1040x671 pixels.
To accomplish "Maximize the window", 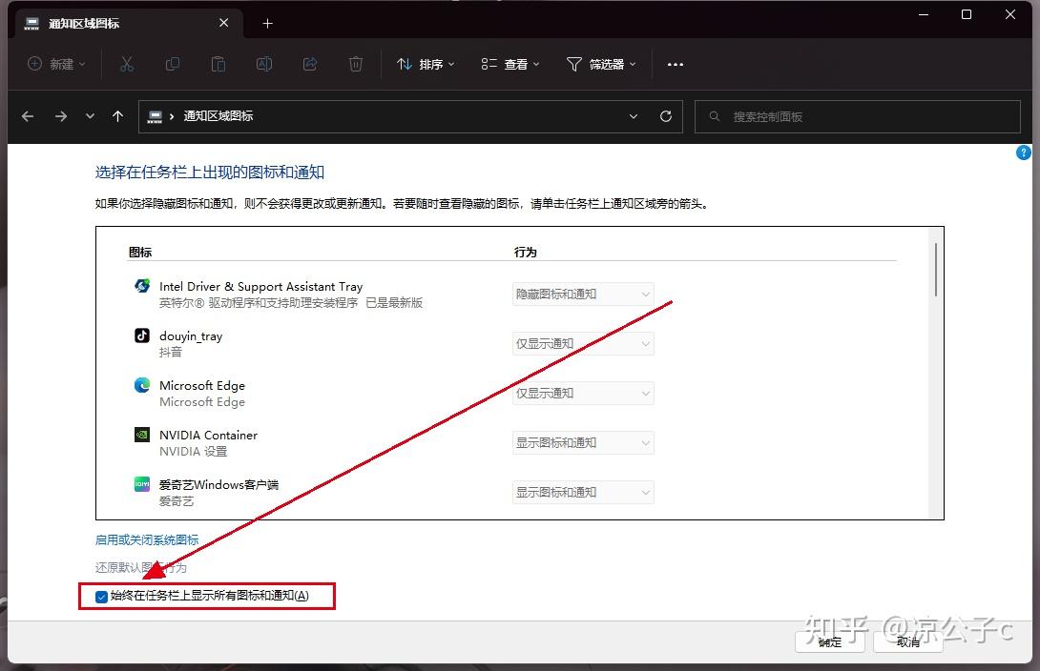I will pyautogui.click(x=967, y=14).
